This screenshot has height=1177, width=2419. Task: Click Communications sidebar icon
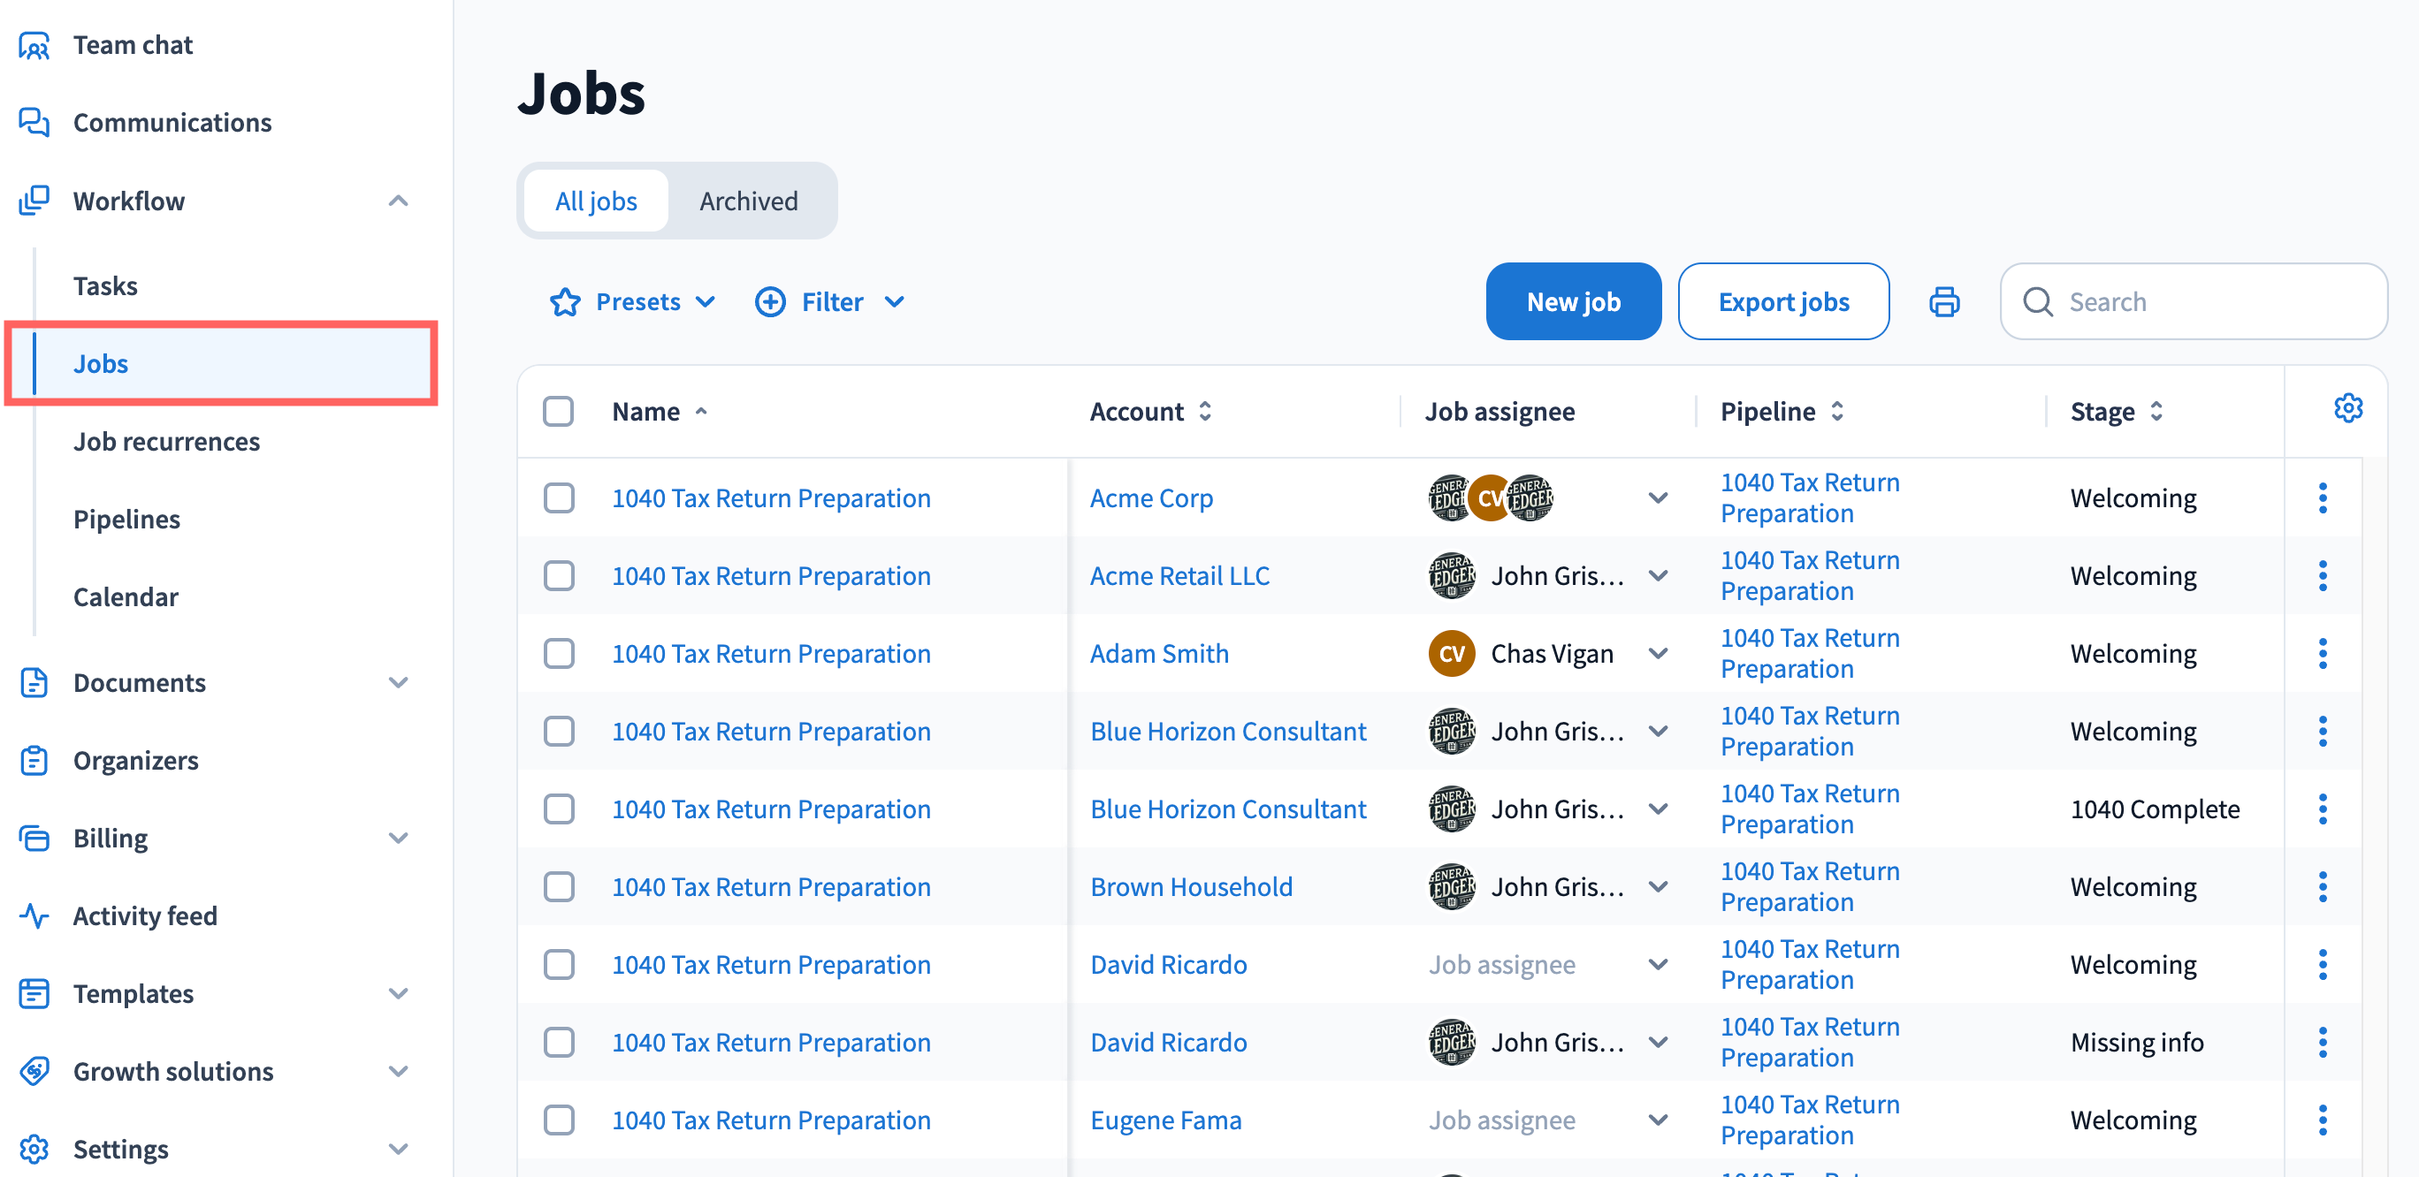pyautogui.click(x=34, y=122)
